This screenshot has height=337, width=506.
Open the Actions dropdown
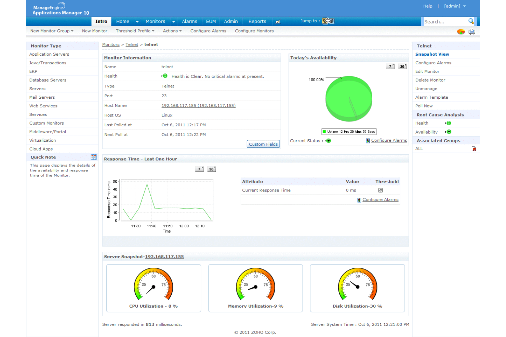pos(172,31)
